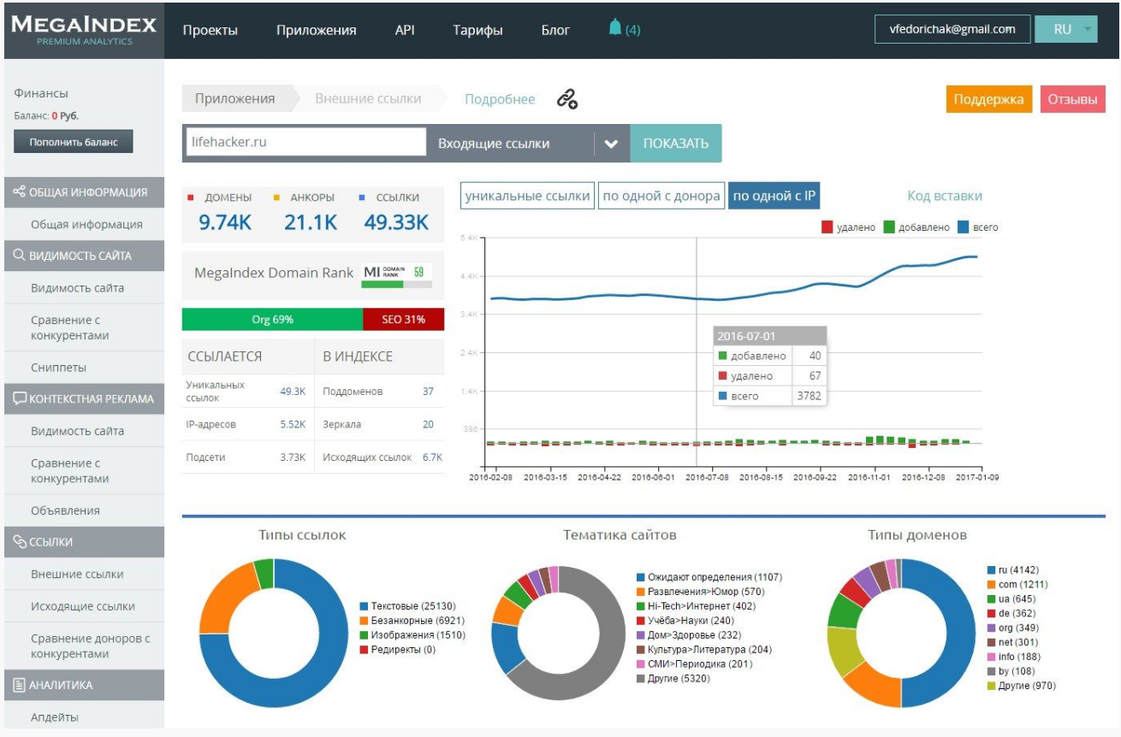Open the Блог top menu item
This screenshot has height=737, width=1121.
(555, 30)
